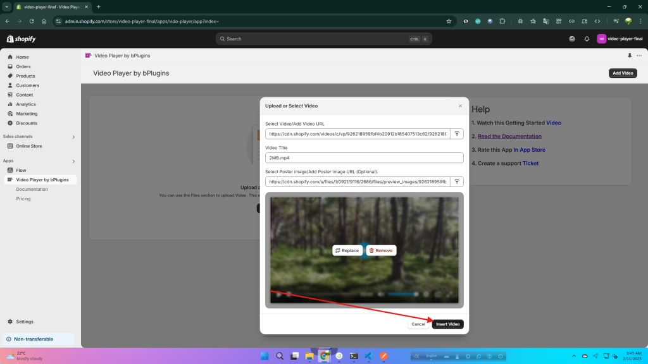This screenshot has width=648, height=364.
Task: Expand the Apps section chevron
Action: [73, 161]
